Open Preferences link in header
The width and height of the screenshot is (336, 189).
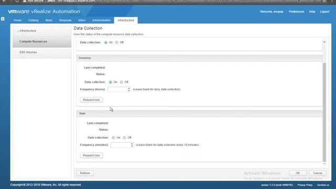[296, 12]
